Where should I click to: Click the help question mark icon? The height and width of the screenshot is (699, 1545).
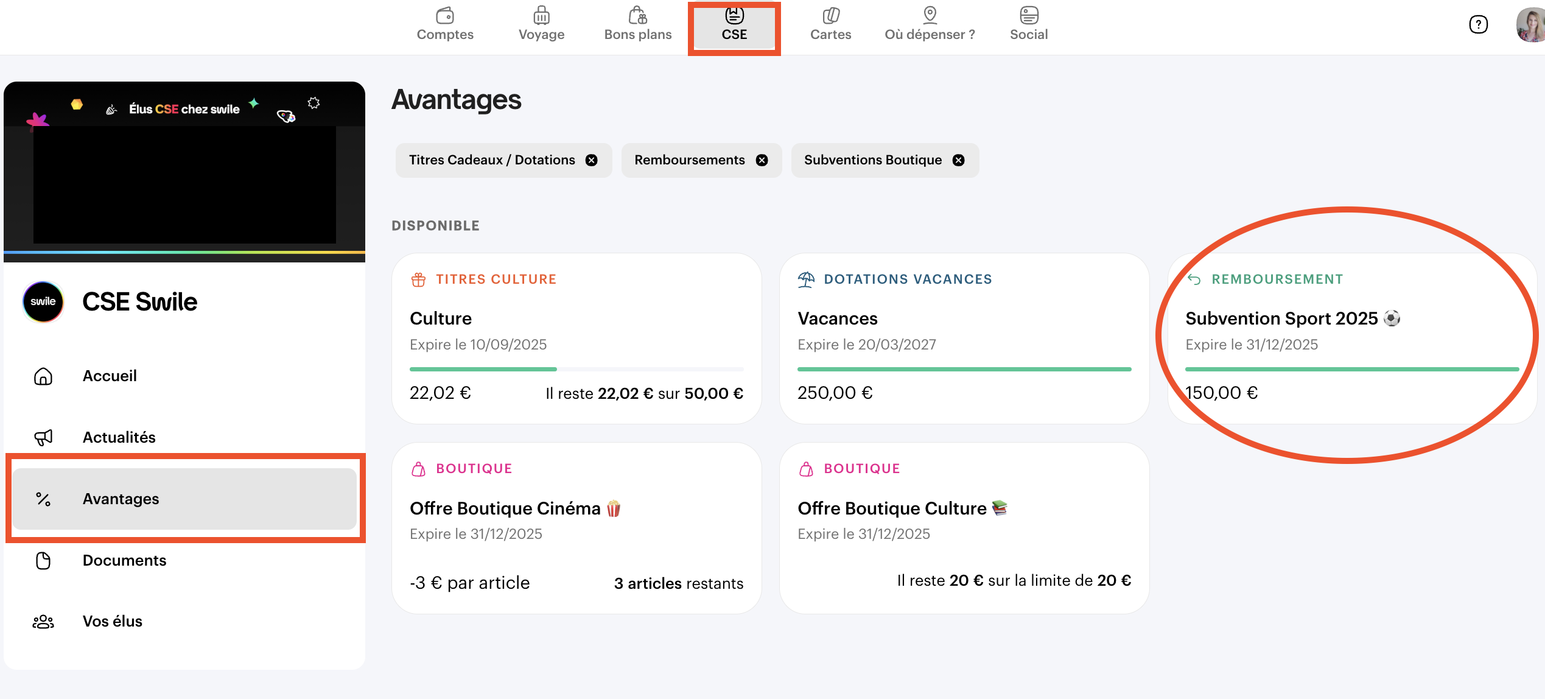[x=1478, y=24]
